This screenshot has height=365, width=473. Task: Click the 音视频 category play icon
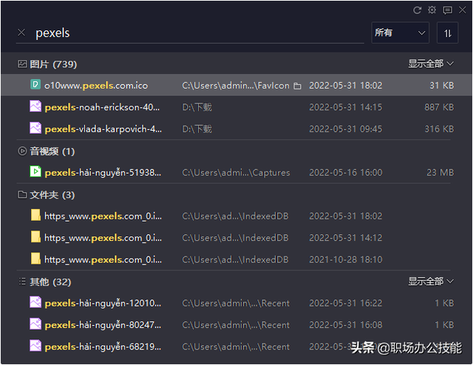(22, 151)
